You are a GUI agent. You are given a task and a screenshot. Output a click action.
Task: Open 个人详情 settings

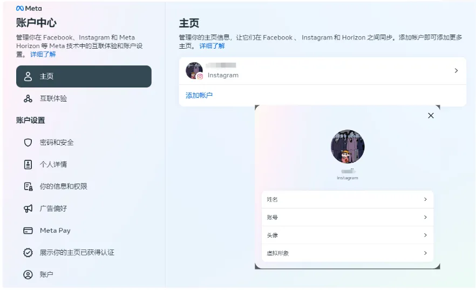[x=84, y=164]
